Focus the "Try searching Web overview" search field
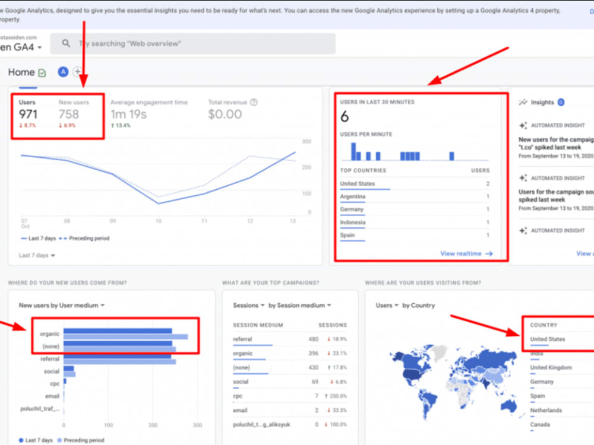Screen dimensions: 594x445 (x=192, y=43)
